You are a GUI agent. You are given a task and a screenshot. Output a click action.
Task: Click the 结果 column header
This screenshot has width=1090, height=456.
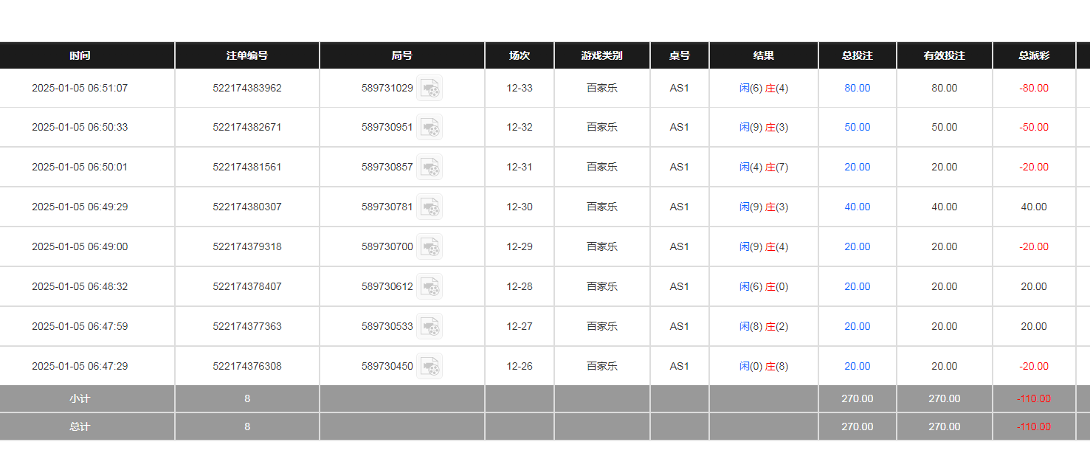click(x=763, y=56)
